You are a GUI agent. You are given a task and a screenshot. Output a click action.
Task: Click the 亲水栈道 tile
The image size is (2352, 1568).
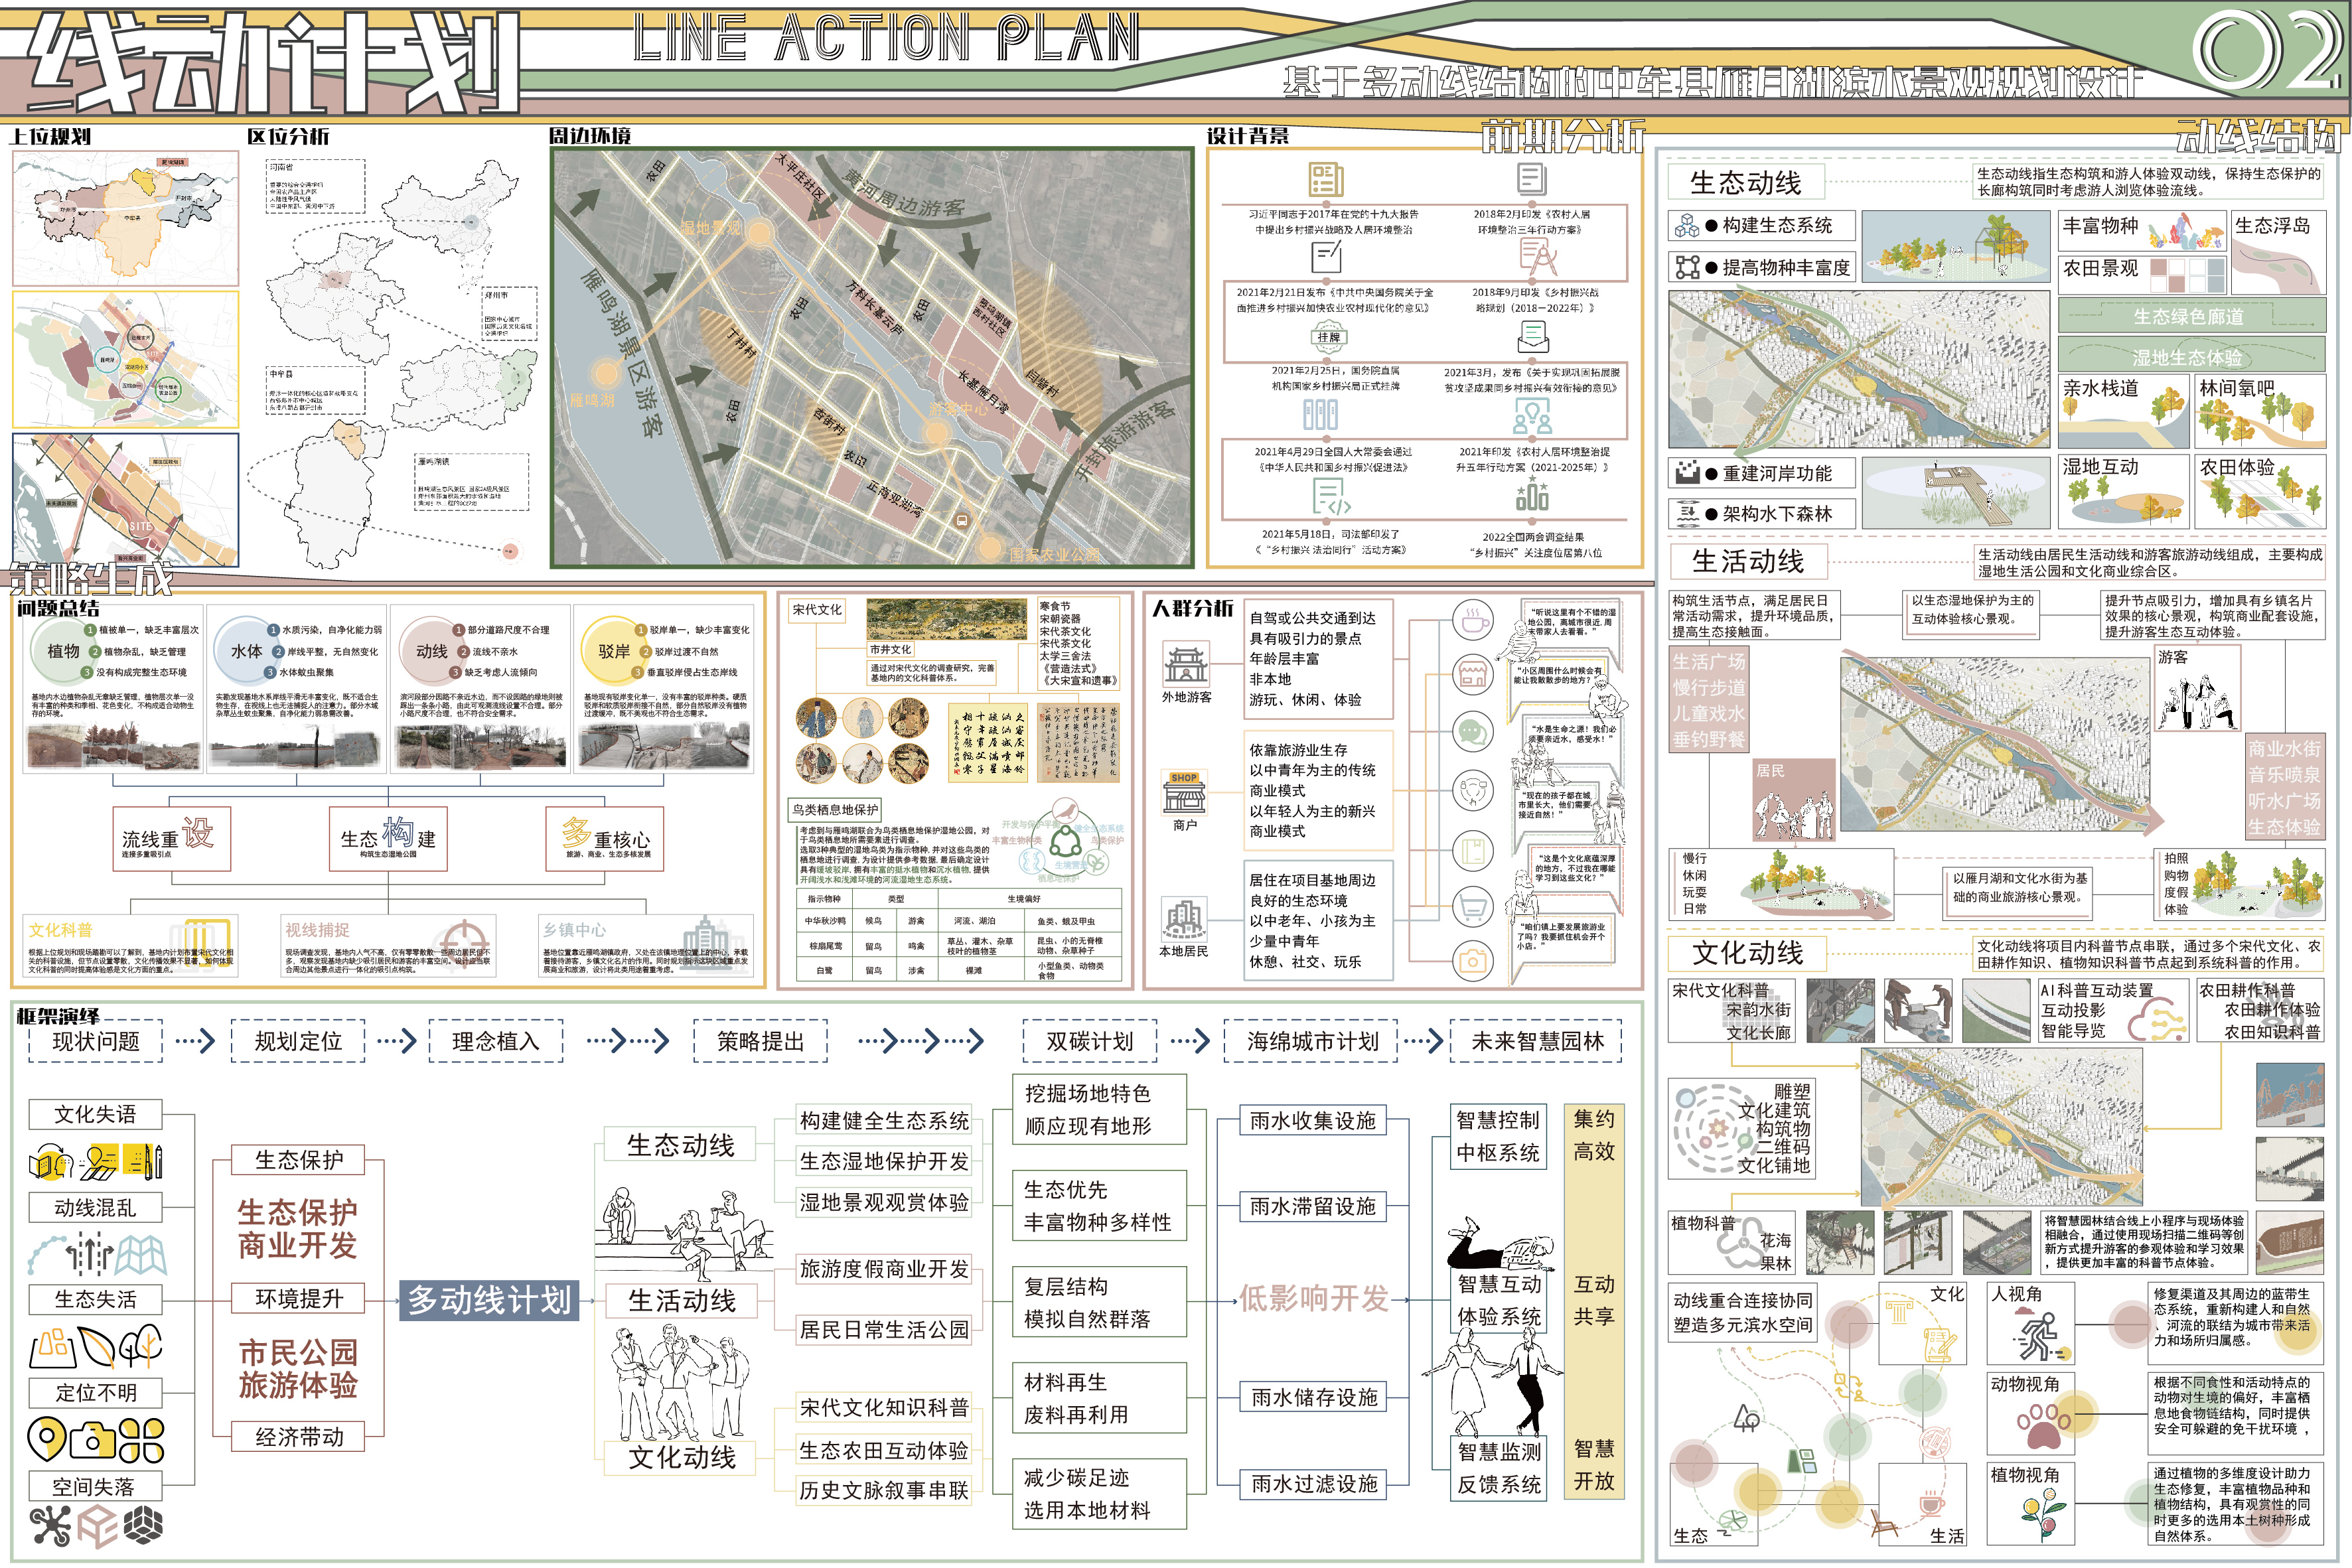[2124, 411]
